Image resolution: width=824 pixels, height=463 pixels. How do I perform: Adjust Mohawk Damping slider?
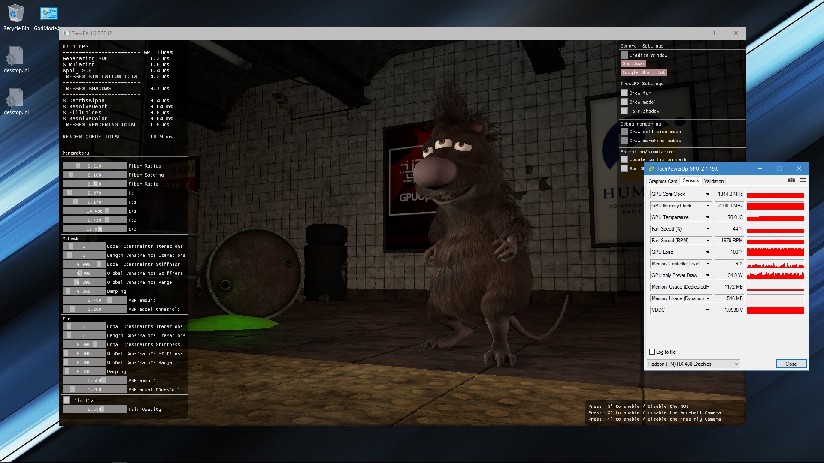(84, 291)
